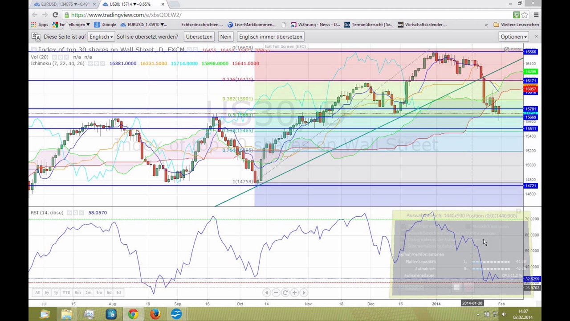Open the Chrome hamburger menu
The height and width of the screenshot is (321, 570).
[x=536, y=15]
